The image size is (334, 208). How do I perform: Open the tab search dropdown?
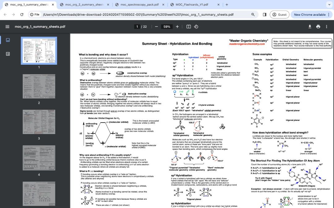(x=328, y=5)
